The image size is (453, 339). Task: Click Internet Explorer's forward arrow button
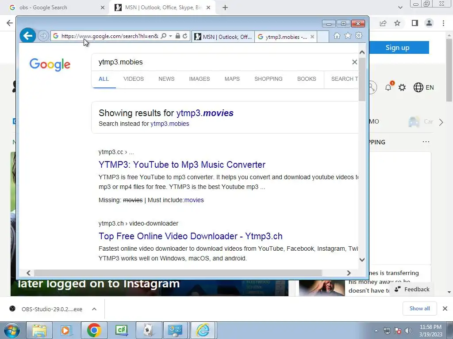(x=43, y=36)
